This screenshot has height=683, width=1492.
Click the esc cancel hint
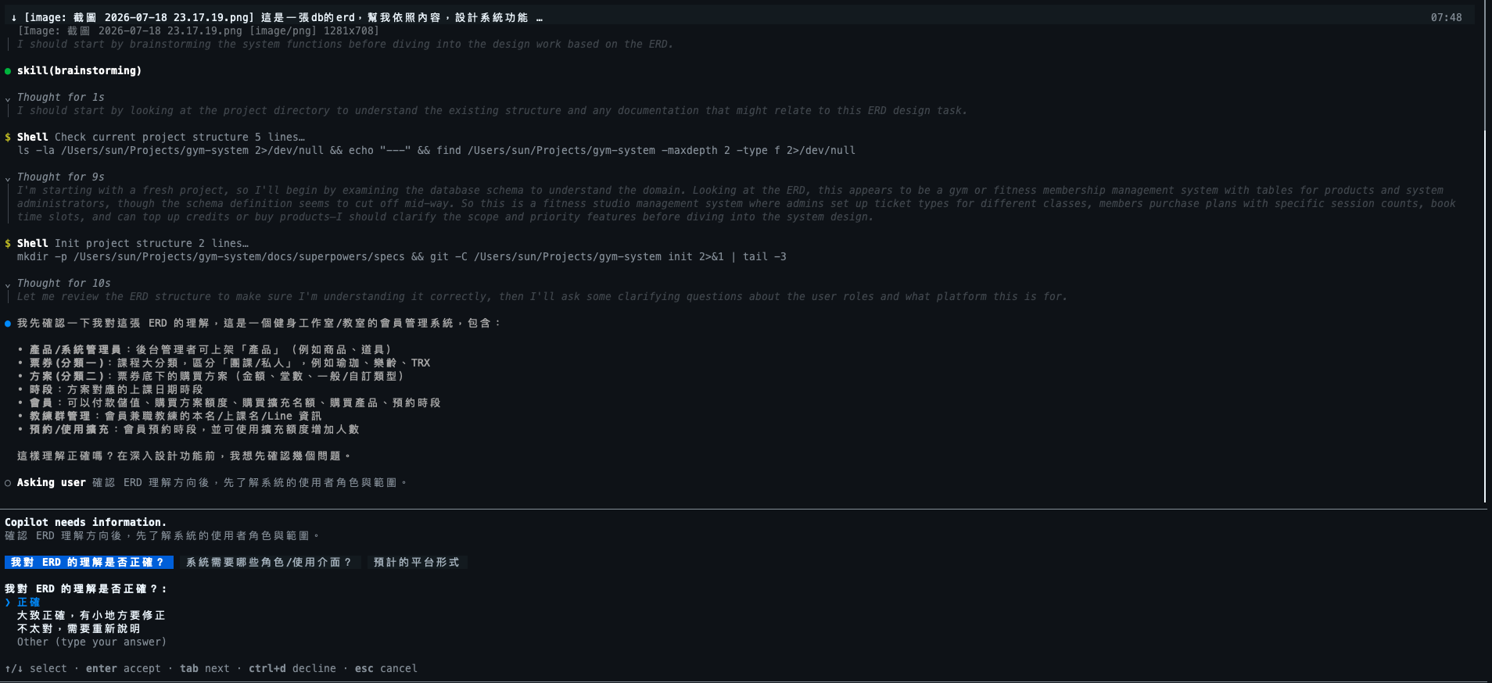[x=386, y=669]
